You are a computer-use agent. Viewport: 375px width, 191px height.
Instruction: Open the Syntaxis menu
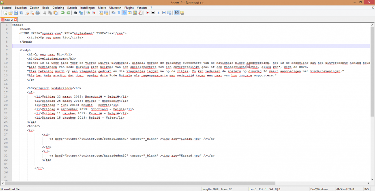pyautogui.click(x=72, y=8)
